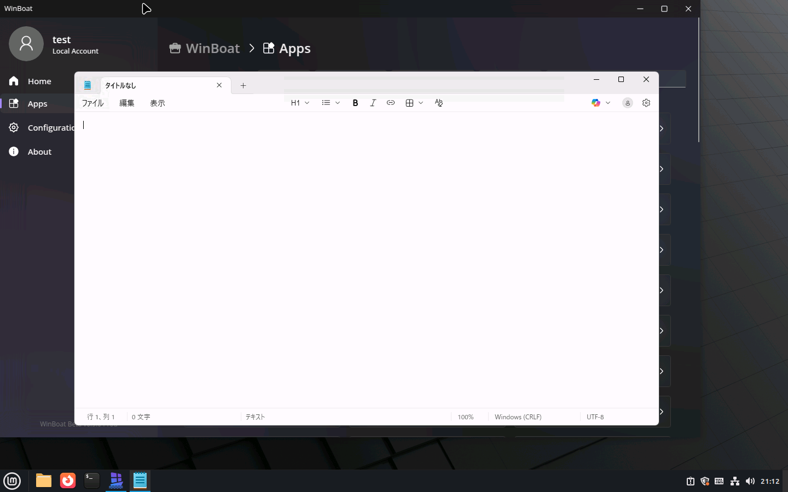Toggle bold formatting in Notepad
Screen dimensions: 788x492
point(355,103)
